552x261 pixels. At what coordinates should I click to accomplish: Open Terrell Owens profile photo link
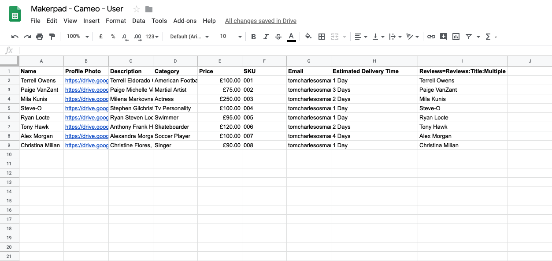tap(86, 80)
